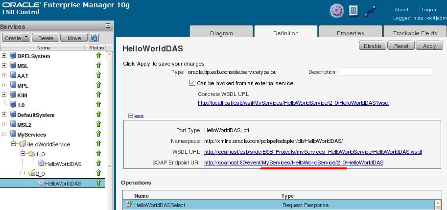Collapse the Services panel minimize icon
Image resolution: width=447 pixels, height=210 pixels.
108,26
